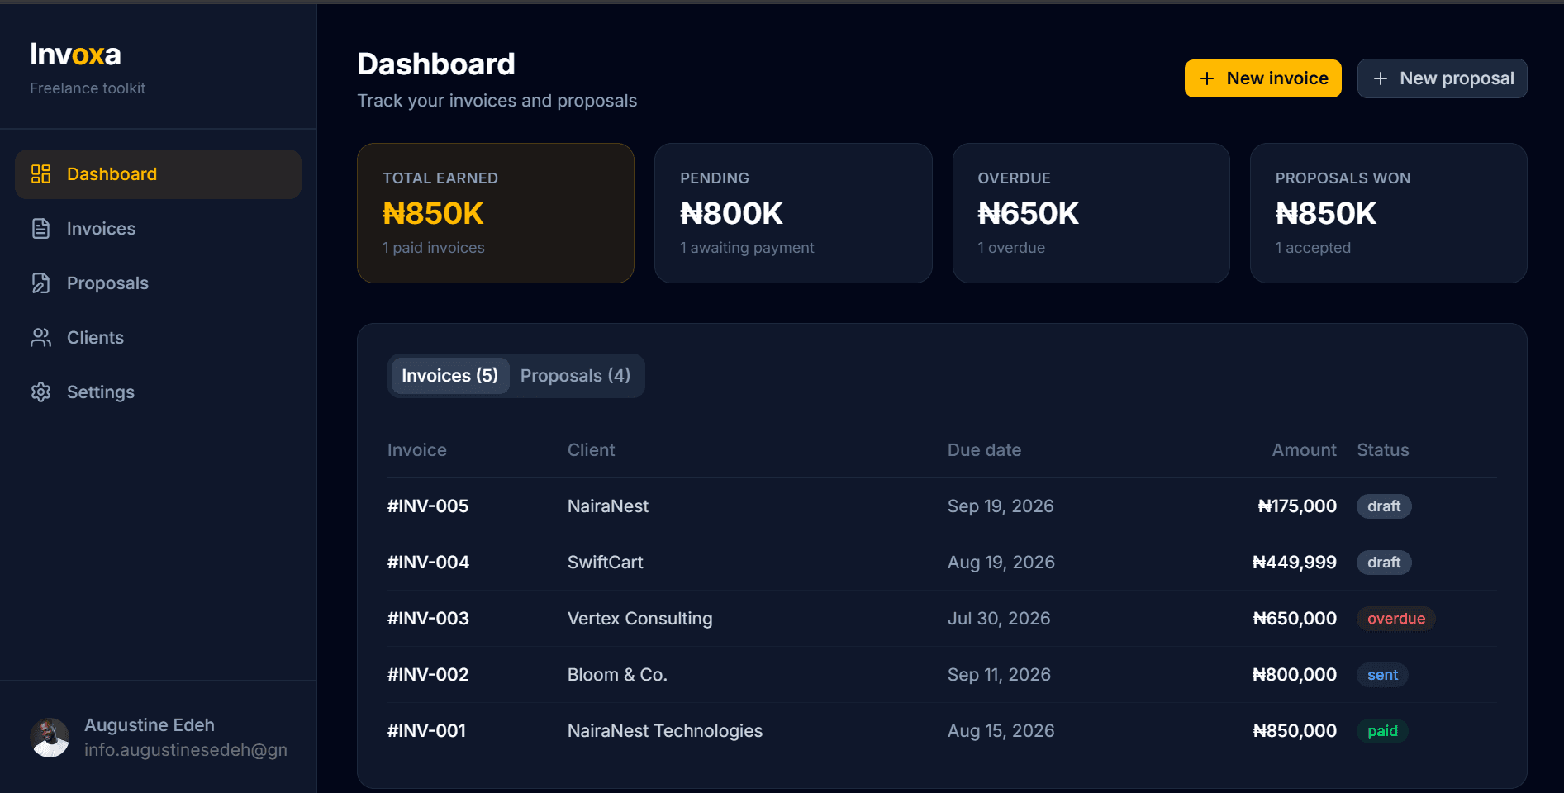Open invoice #INV-005 for NairaNest
Viewport: 1564px width, 793px height.
coord(942,506)
